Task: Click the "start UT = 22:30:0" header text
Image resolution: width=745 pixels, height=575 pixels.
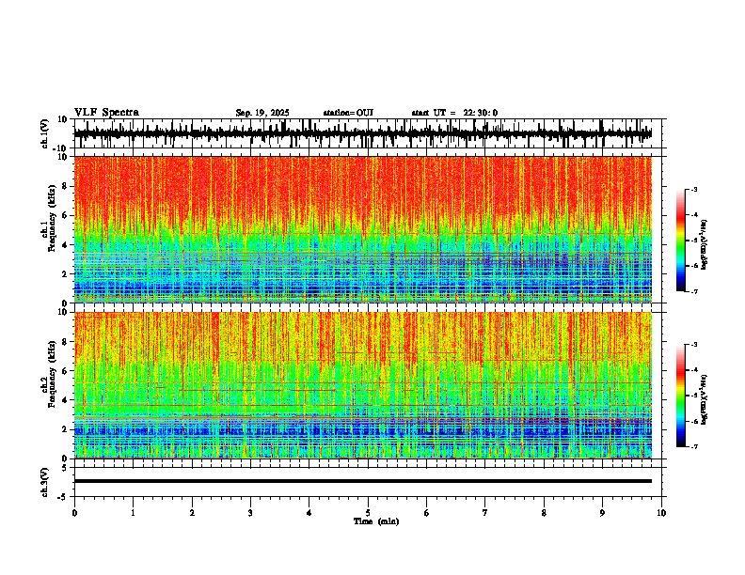Action: tap(454, 113)
